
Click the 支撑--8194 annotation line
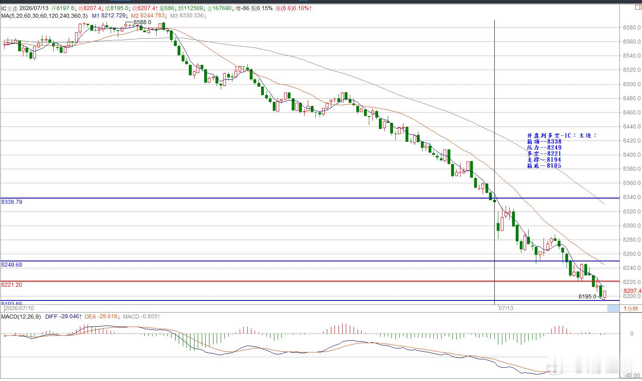pyautogui.click(x=544, y=159)
